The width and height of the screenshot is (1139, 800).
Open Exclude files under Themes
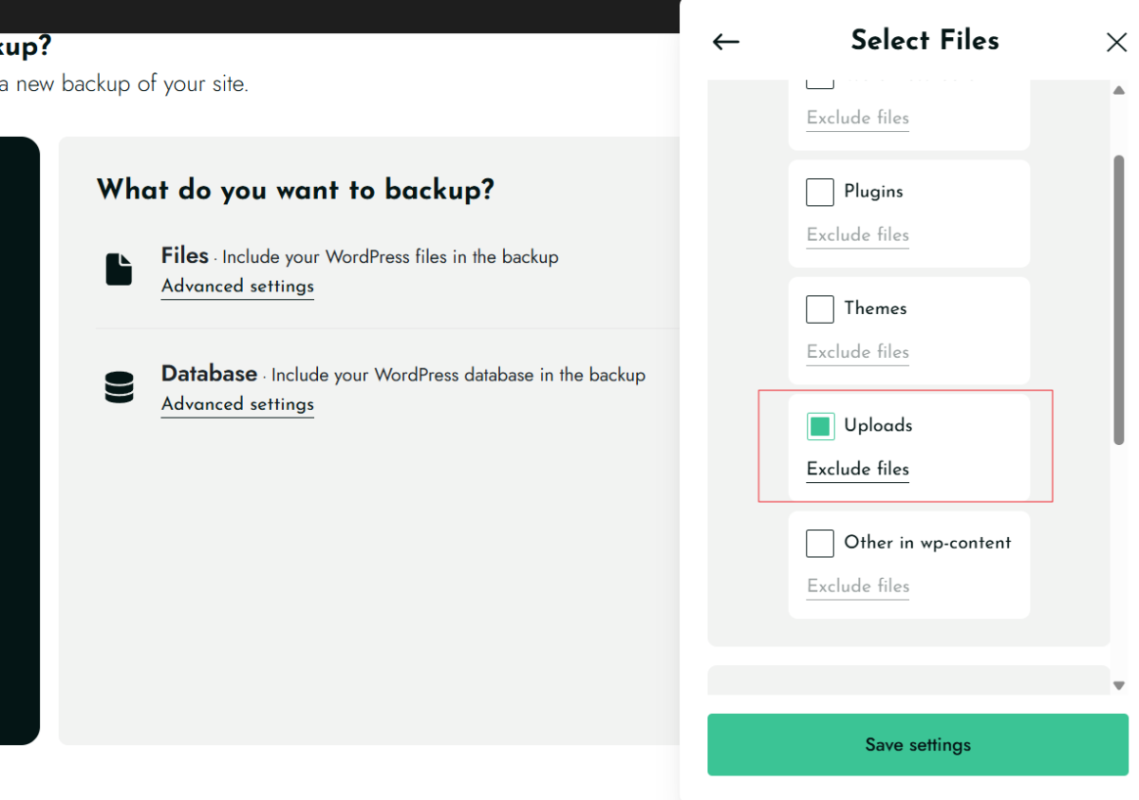[857, 351]
